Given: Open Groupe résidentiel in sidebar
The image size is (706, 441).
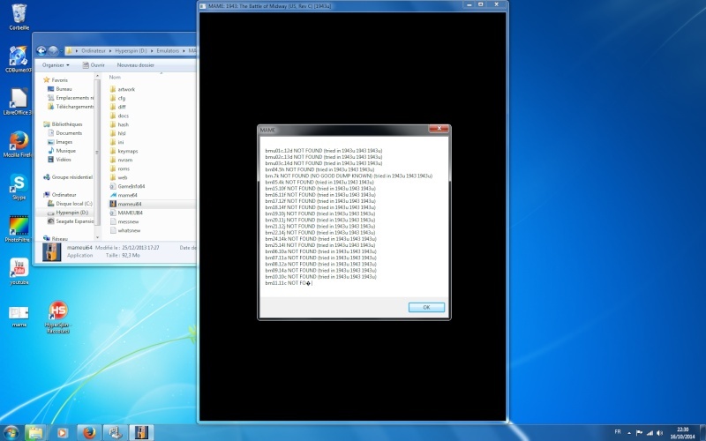Looking at the screenshot, I should [68, 177].
